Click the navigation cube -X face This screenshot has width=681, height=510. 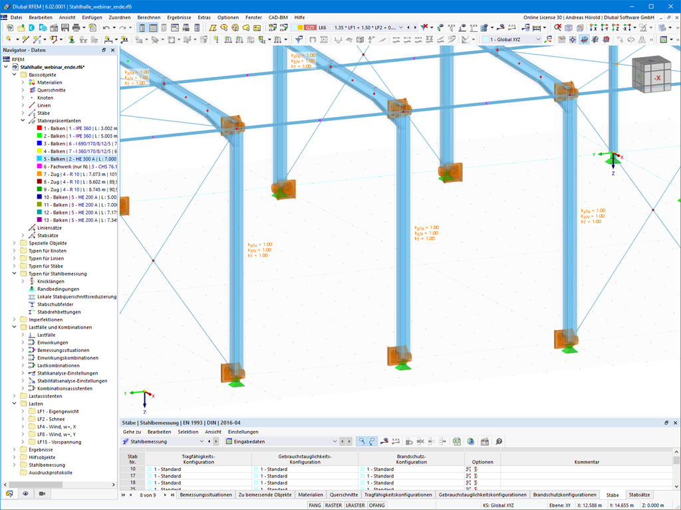coord(657,78)
